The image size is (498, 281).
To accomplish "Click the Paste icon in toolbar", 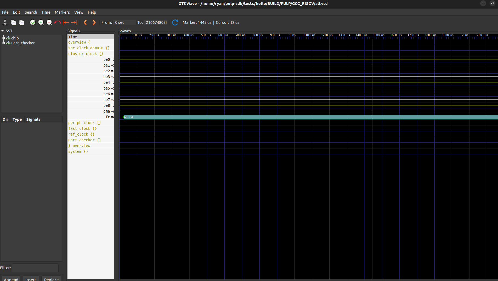I will 21,22.
